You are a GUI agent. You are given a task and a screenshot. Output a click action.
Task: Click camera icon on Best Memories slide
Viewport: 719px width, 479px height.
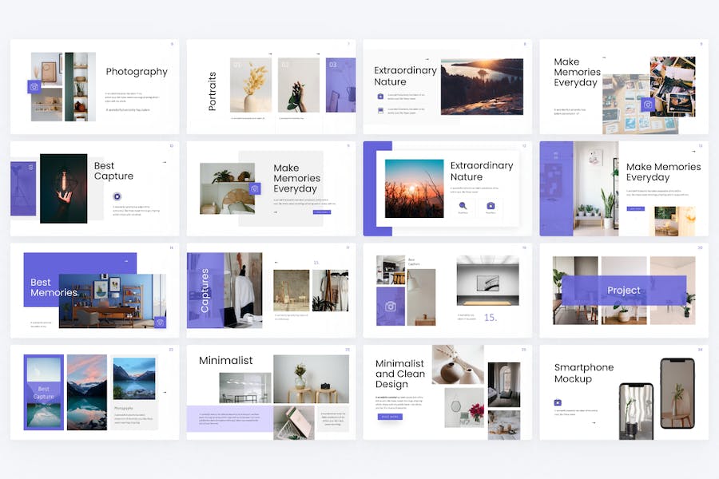(x=160, y=323)
